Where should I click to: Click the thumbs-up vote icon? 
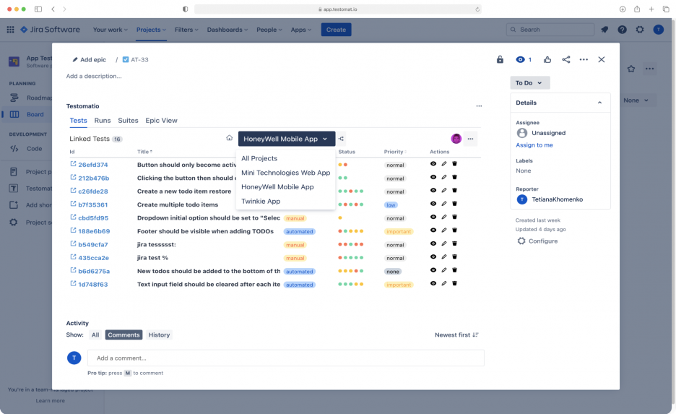547,59
